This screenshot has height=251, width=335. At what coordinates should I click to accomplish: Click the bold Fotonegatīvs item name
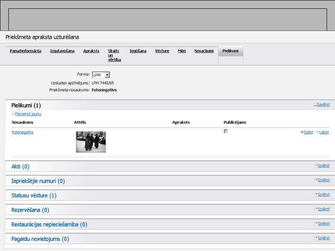(104, 90)
